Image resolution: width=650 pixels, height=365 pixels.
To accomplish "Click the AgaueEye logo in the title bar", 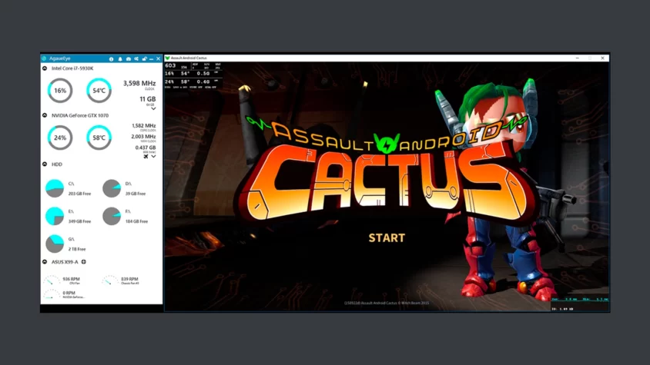I will click(44, 58).
